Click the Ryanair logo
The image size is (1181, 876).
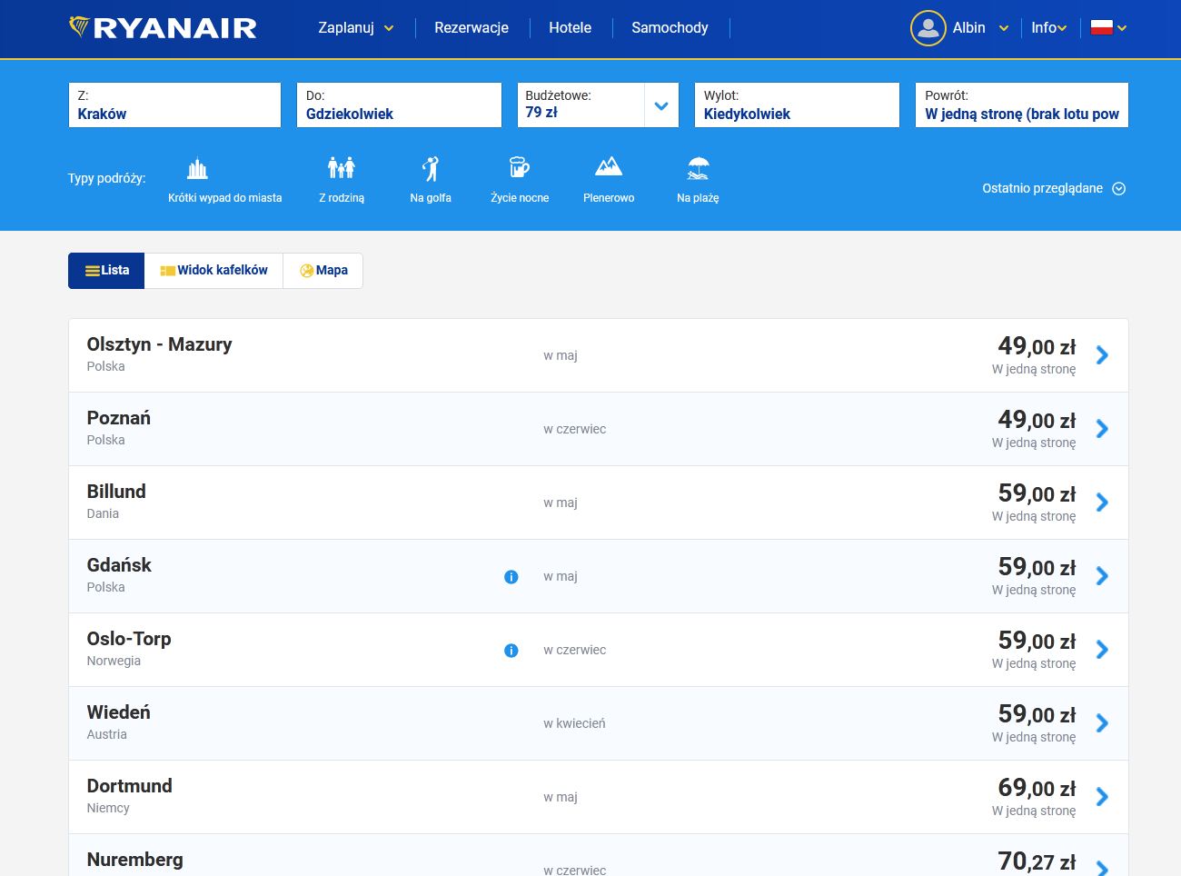point(164,28)
